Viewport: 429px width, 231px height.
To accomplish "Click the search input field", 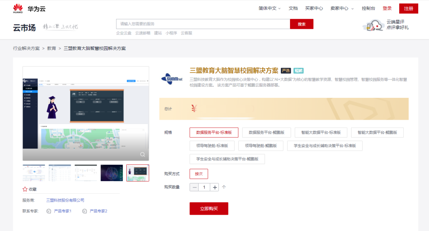I will pyautogui.click(x=203, y=24).
